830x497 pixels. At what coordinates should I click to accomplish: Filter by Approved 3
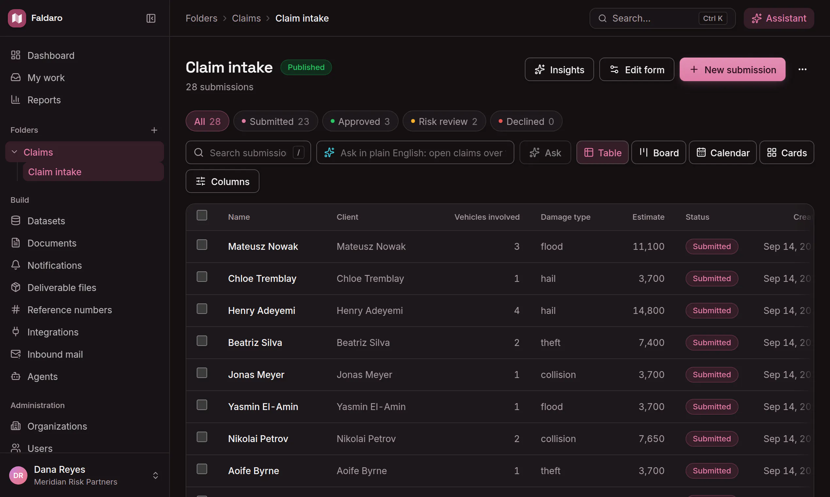(x=360, y=121)
